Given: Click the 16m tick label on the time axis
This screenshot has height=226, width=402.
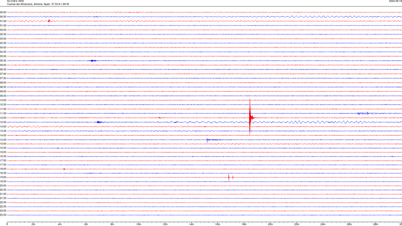Looking at the screenshot, I should coord(218,224).
